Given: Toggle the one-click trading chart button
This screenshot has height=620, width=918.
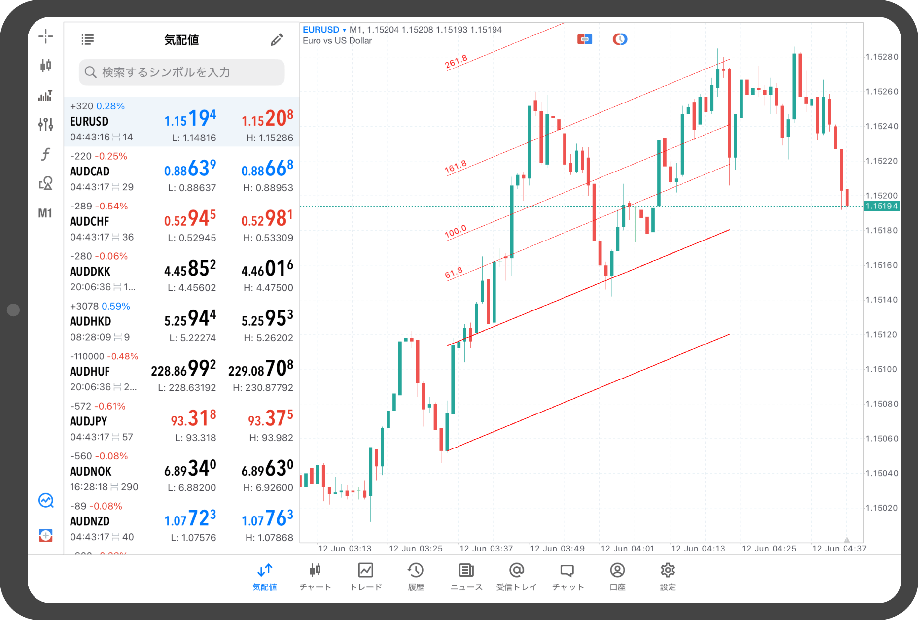Looking at the screenshot, I should coord(584,39).
